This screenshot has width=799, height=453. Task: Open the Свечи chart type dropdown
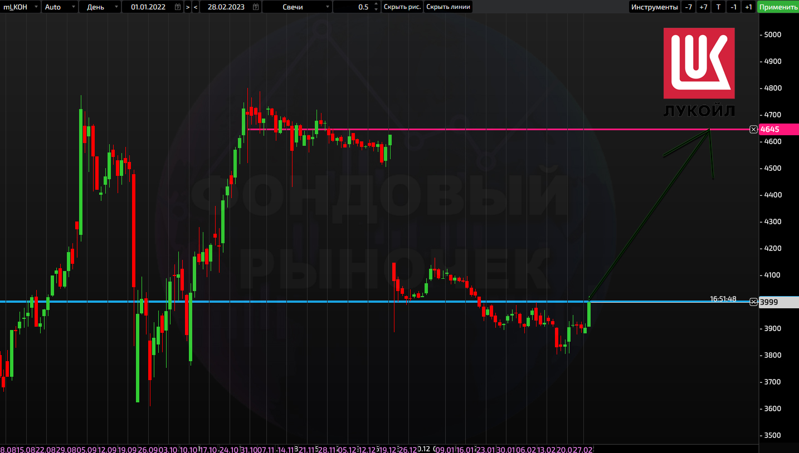pos(298,7)
